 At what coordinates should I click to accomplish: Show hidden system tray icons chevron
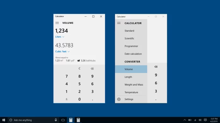click(x=185, y=120)
